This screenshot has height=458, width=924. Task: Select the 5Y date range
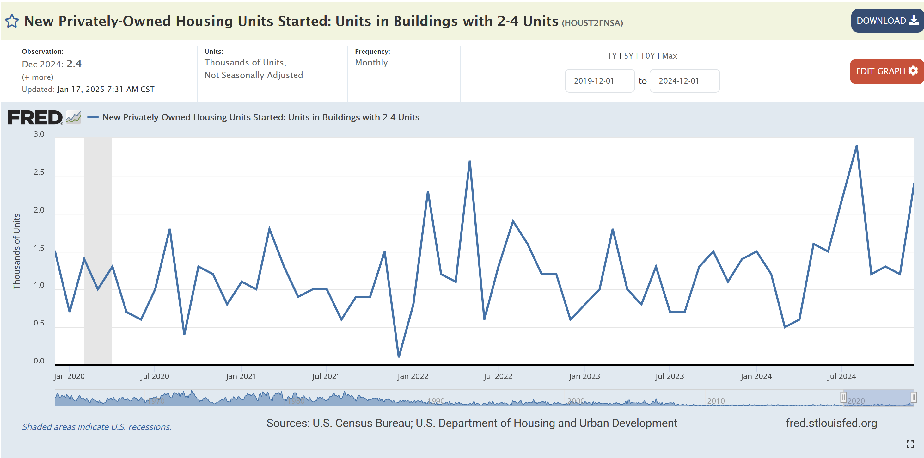tap(628, 56)
